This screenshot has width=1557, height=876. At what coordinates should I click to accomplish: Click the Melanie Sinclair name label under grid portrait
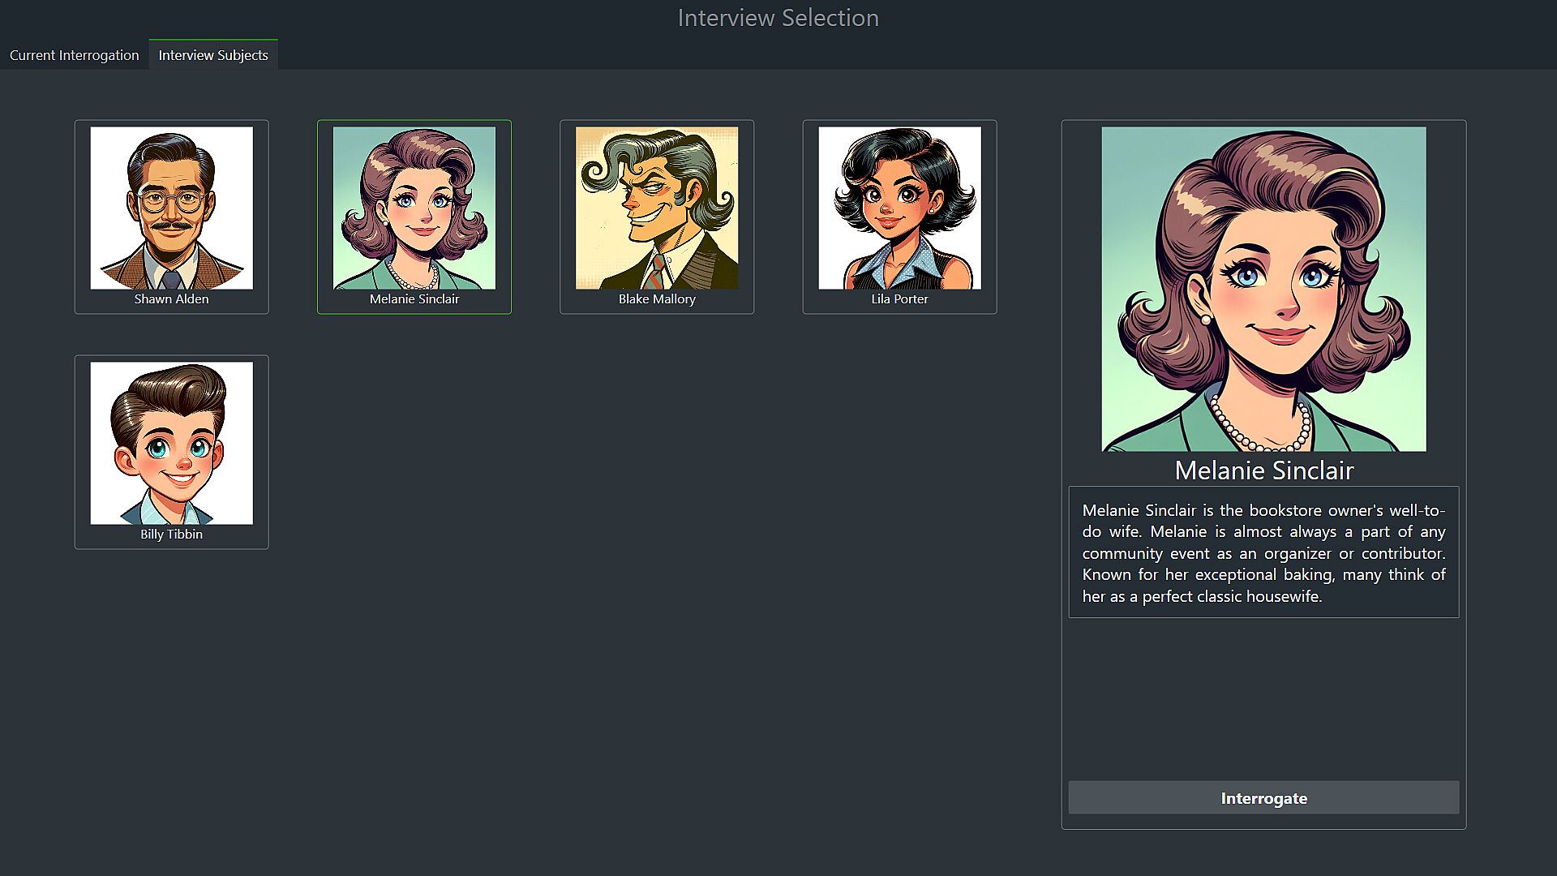[x=414, y=299]
